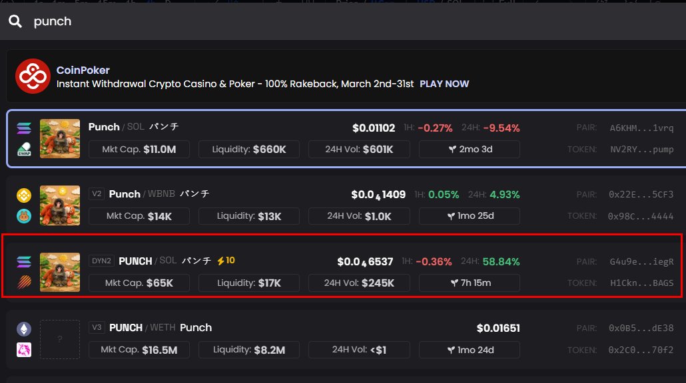Click the BNB chain icon on WBNB row
Viewport: 686px width, 383px height.
pyautogui.click(x=24, y=195)
